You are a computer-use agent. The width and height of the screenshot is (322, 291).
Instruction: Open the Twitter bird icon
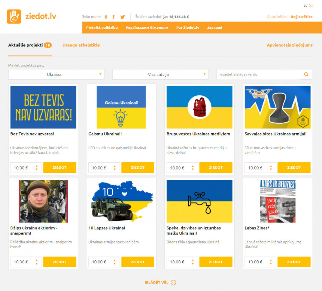122,17
